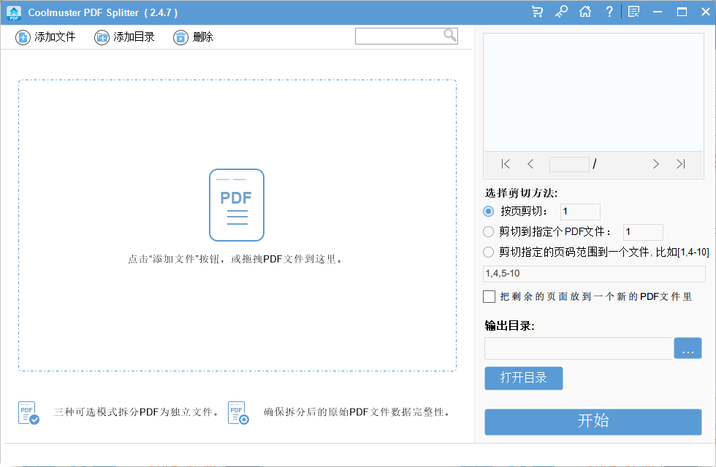Click the number of PDF files field

pyautogui.click(x=643, y=232)
